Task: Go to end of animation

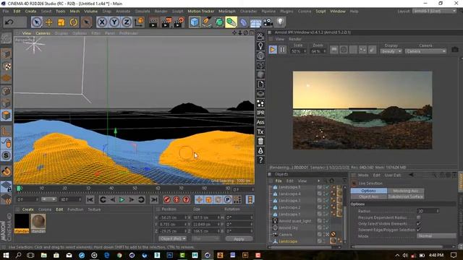Action: (x=154, y=200)
